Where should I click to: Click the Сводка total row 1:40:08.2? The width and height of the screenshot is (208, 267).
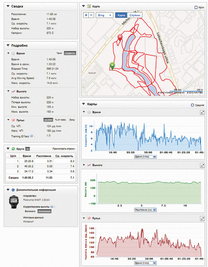[41, 178]
